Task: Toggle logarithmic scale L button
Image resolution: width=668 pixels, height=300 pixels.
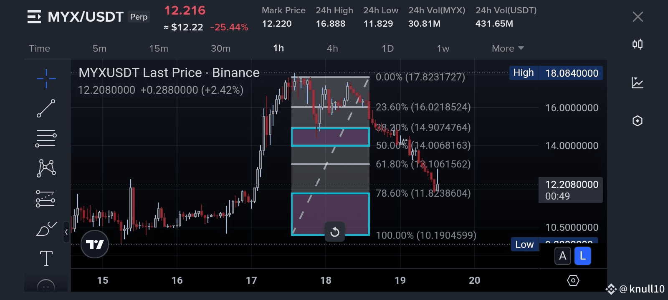Action: click(x=583, y=256)
